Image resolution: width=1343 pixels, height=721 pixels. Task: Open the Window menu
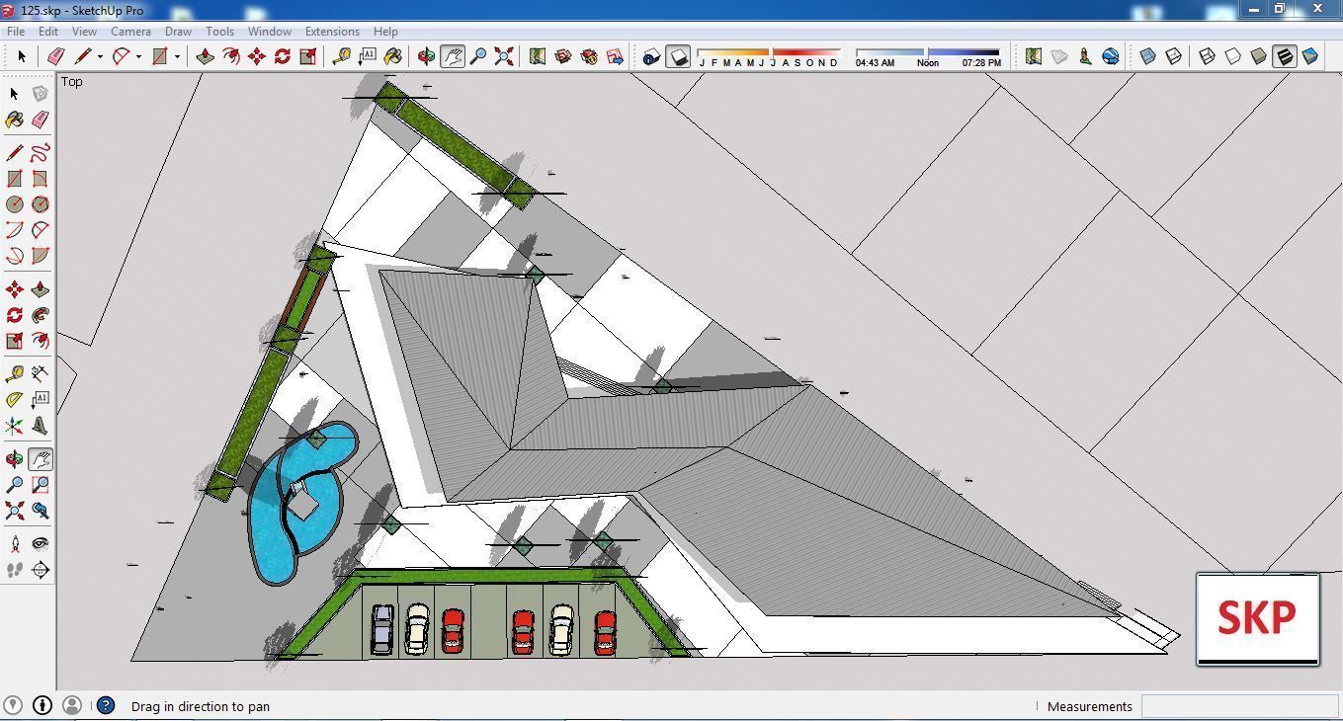point(269,32)
